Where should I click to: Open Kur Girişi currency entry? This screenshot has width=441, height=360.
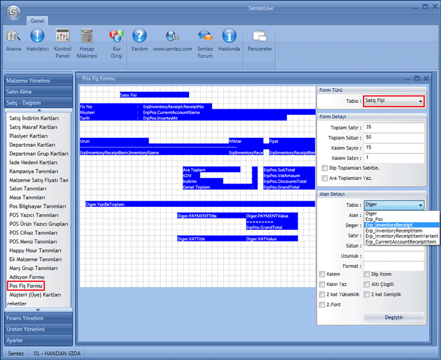click(116, 37)
